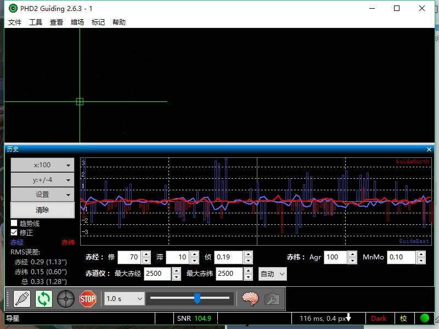The width and height of the screenshot is (439, 329).
Task: Open the 自动 declination mode dropdown
Action: 272,274
